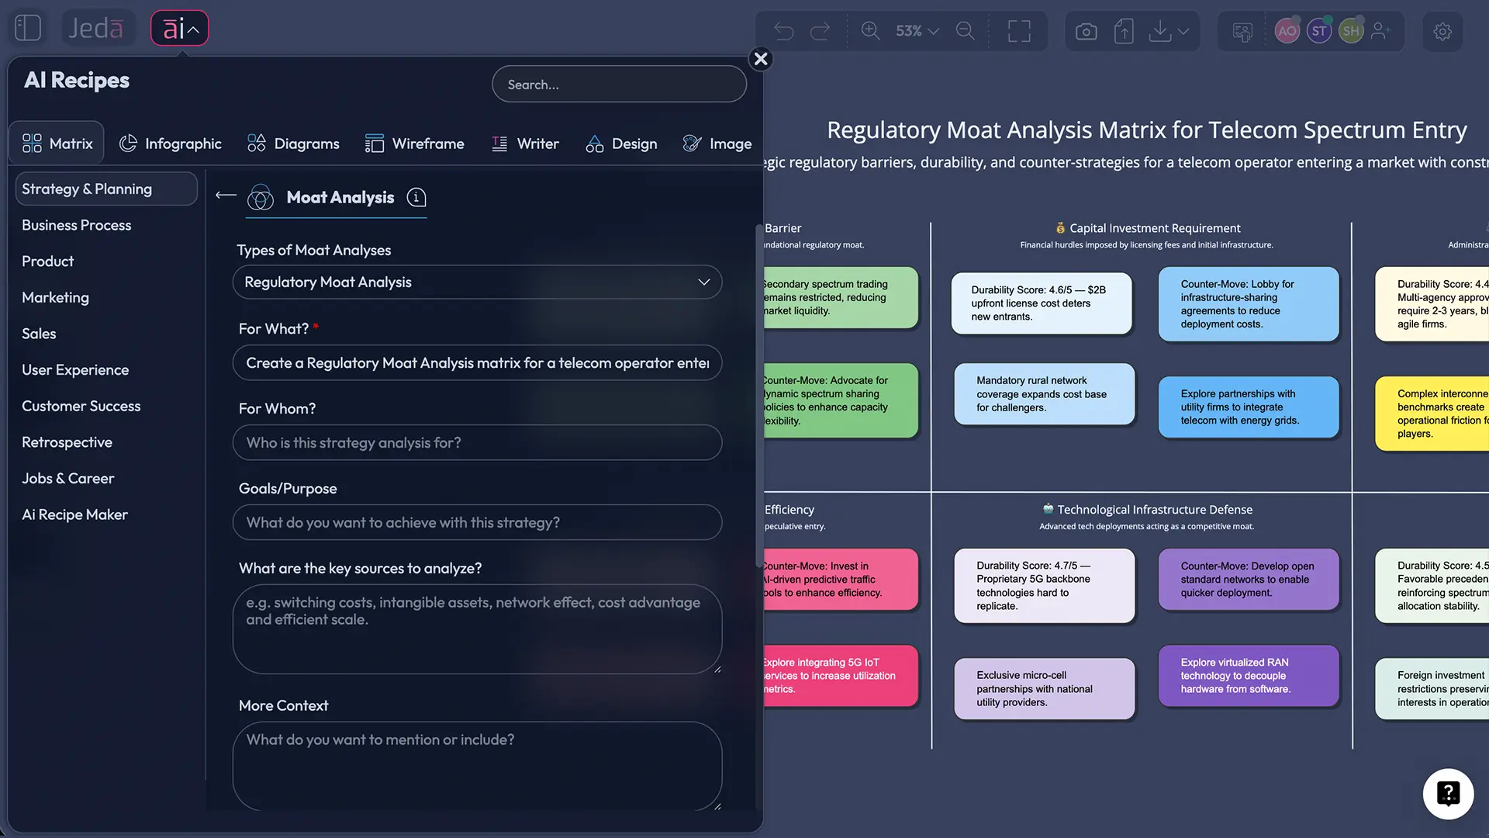Click the For Whom input field
Viewport: 1489px width, 838px height.
point(476,442)
